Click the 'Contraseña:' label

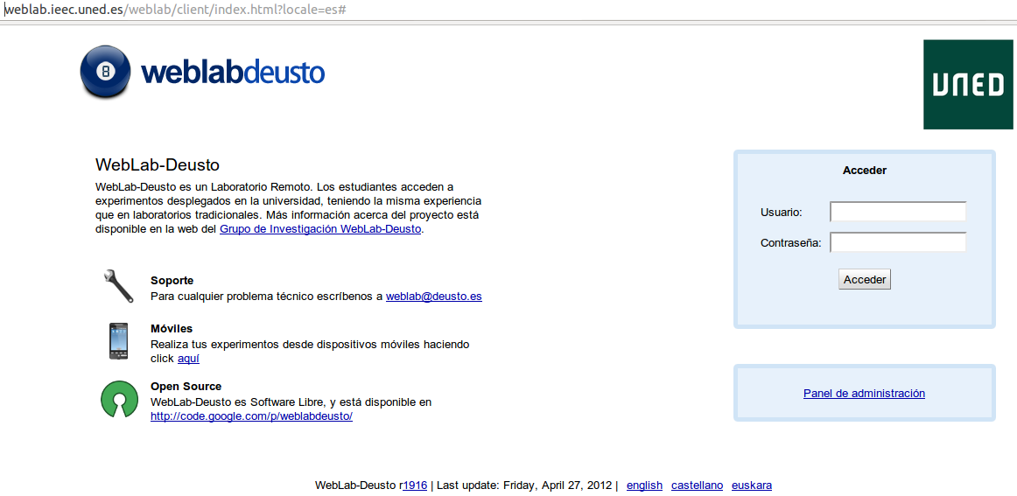(790, 243)
